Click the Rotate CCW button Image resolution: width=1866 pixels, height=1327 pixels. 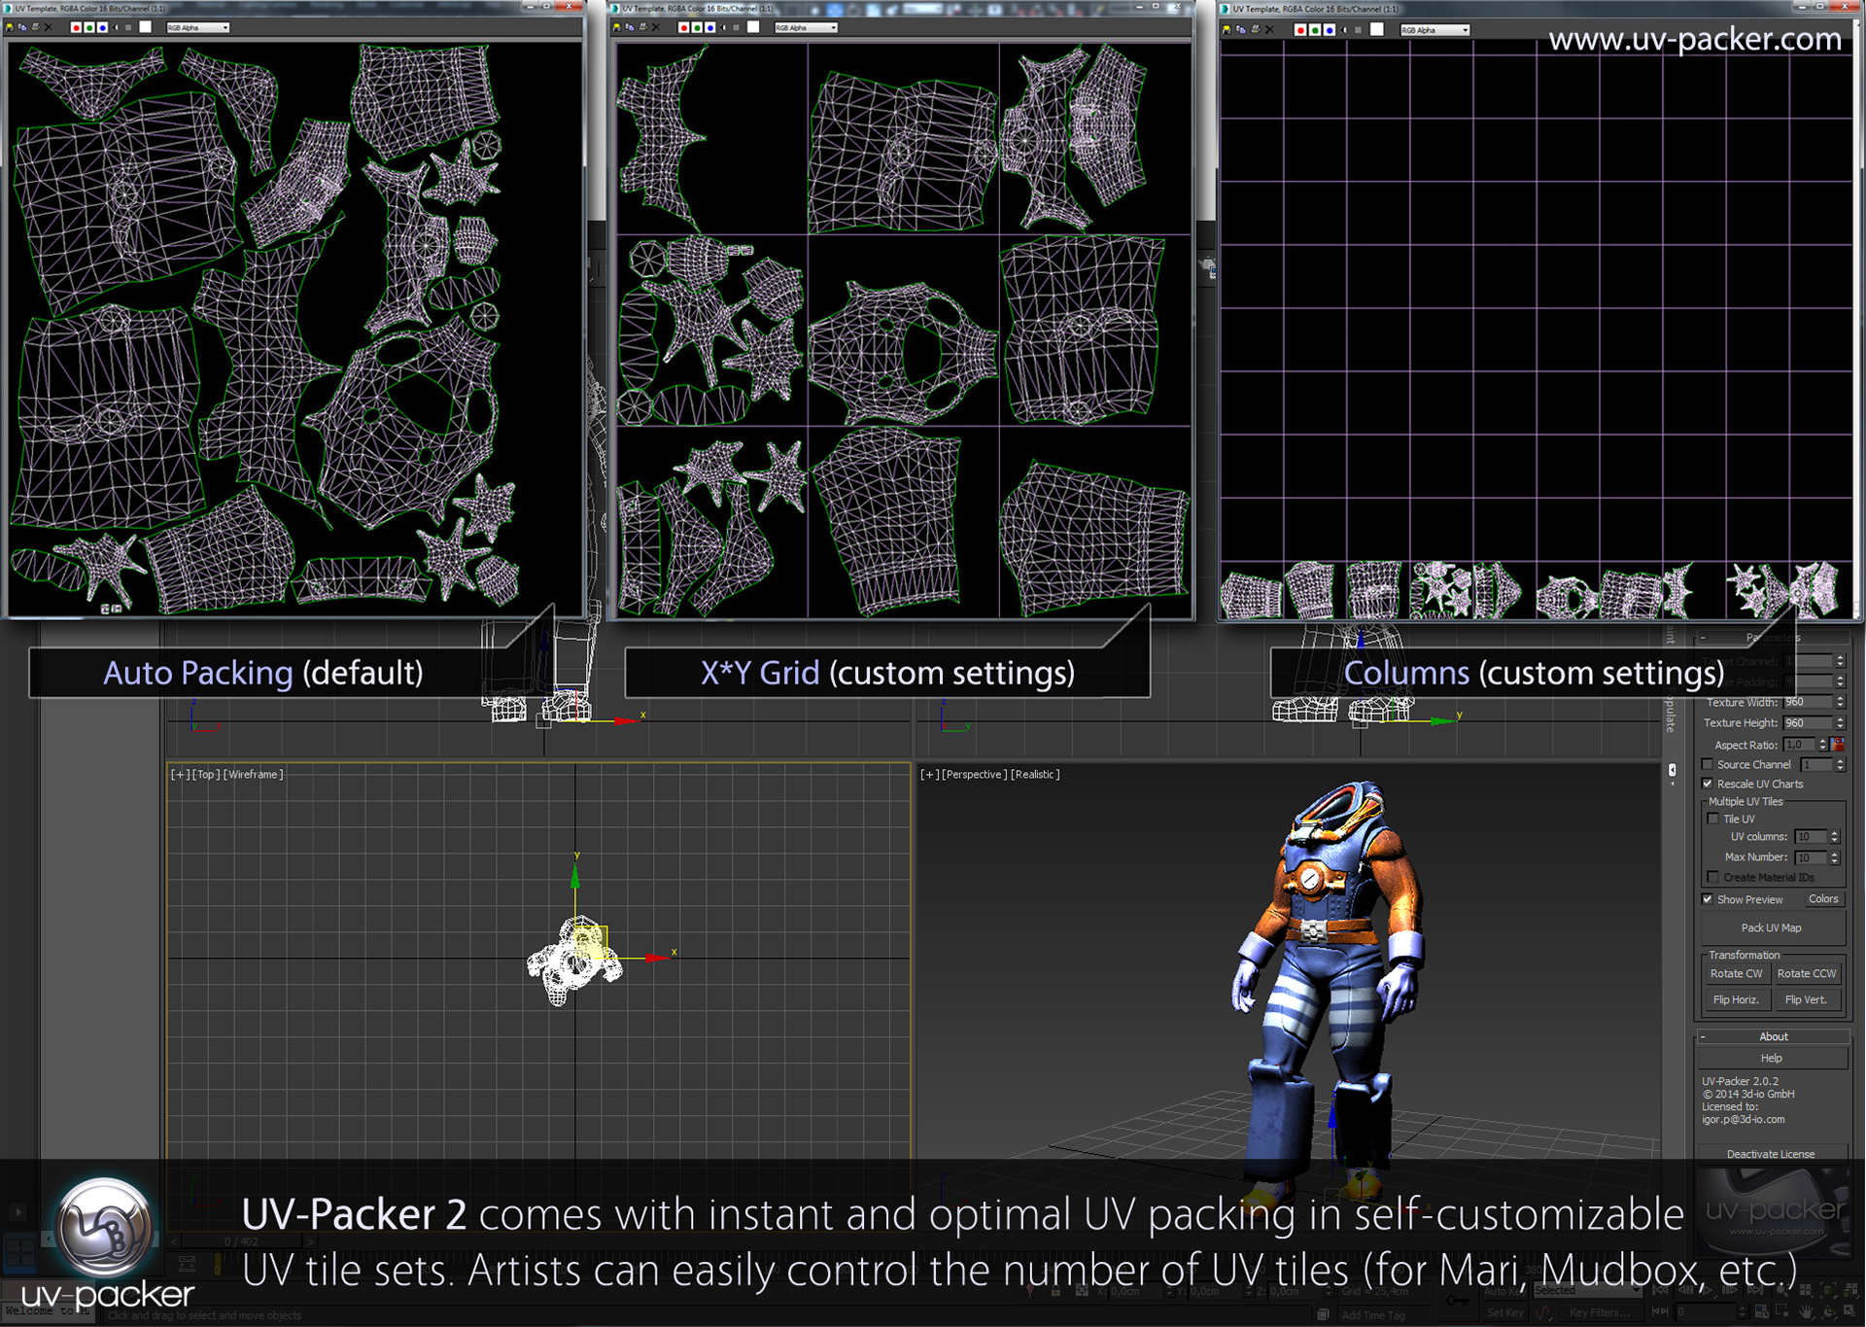coord(1807,974)
